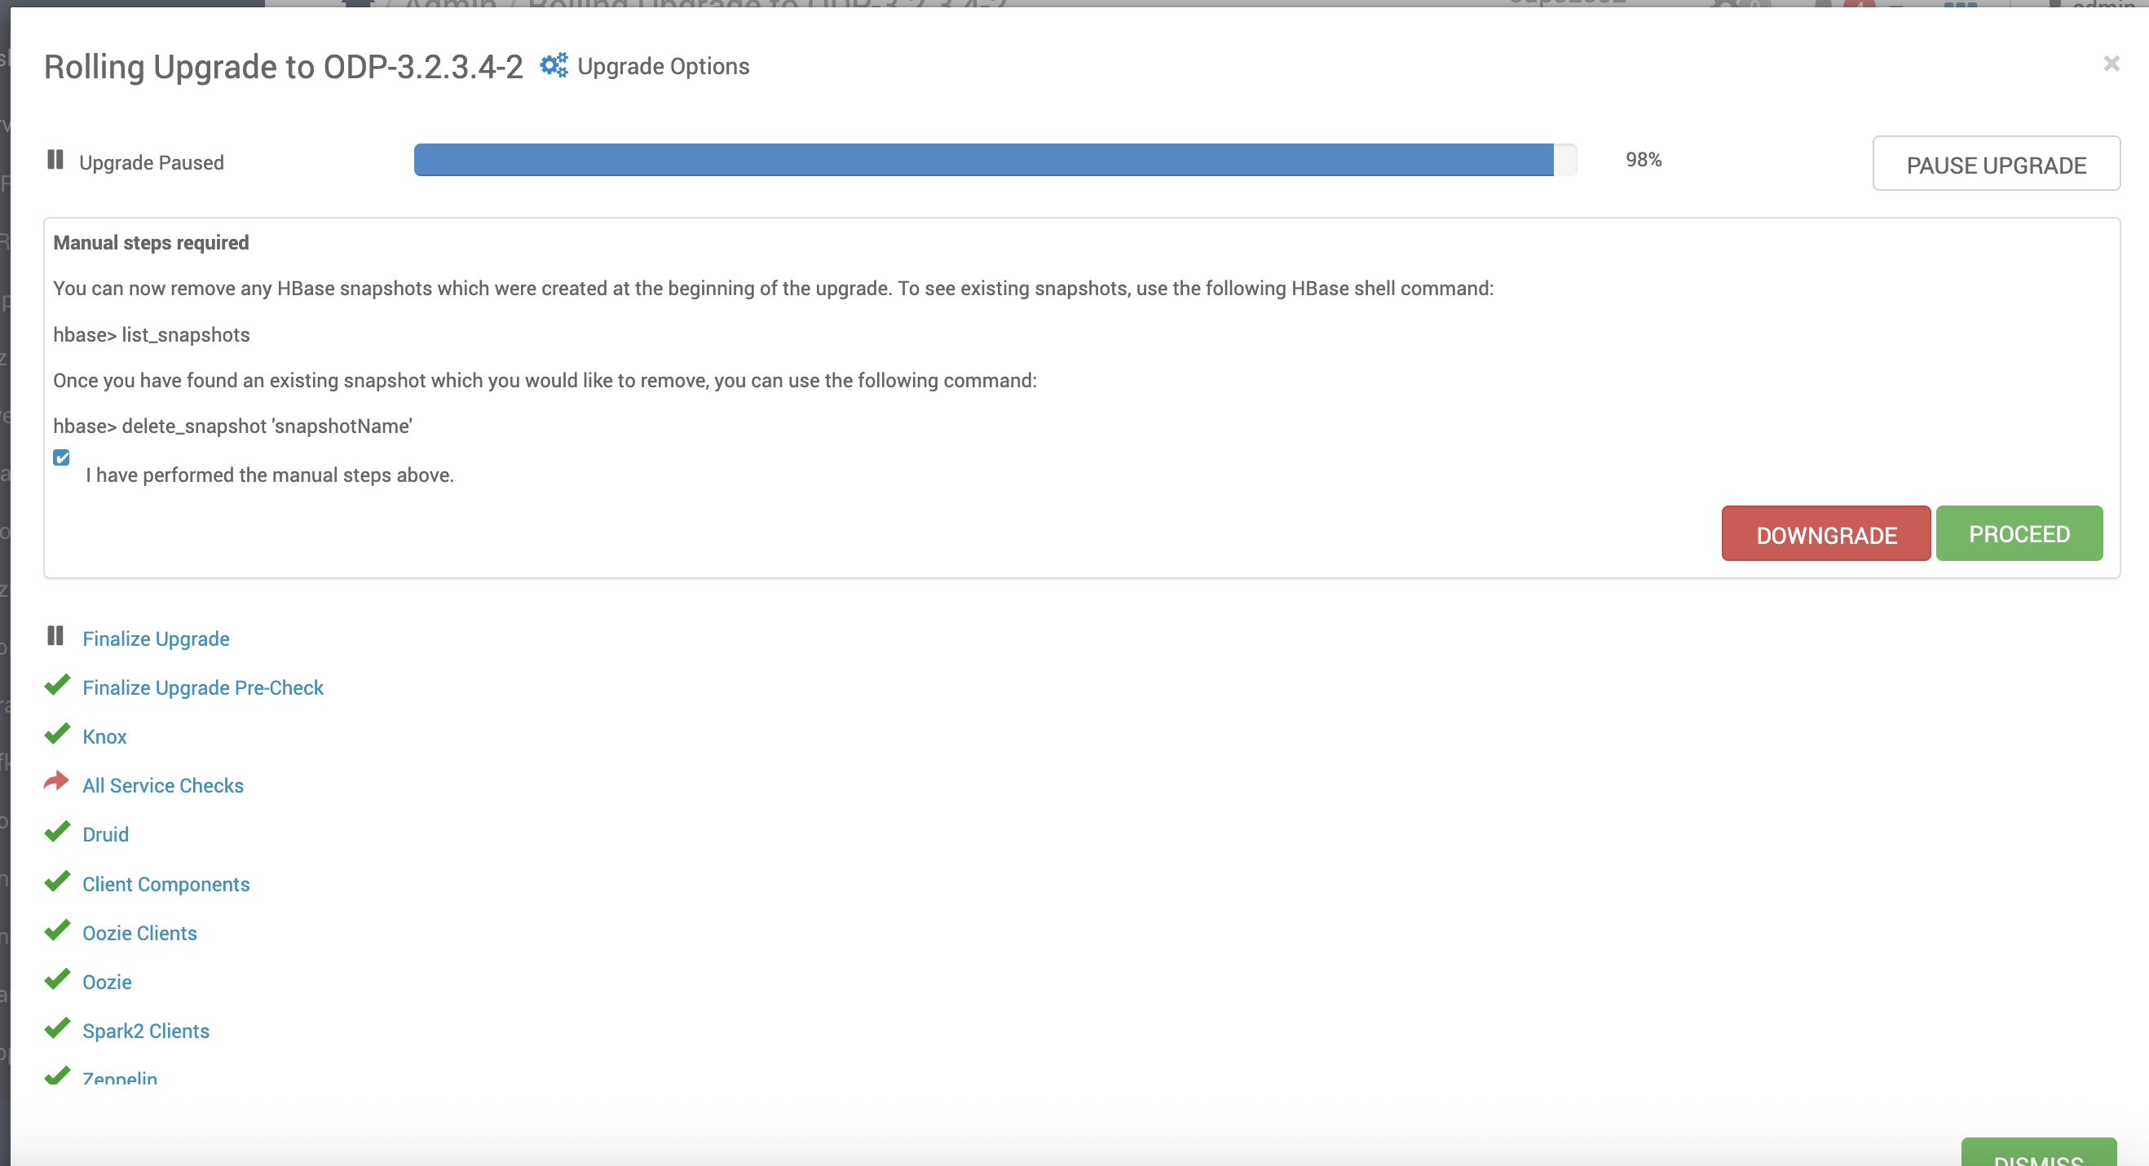Expand the Finalize Upgrade step
This screenshot has width=2149, height=1166.
156,638
